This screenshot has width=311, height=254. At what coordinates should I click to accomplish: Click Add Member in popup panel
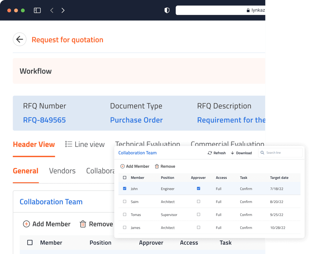[135, 166]
